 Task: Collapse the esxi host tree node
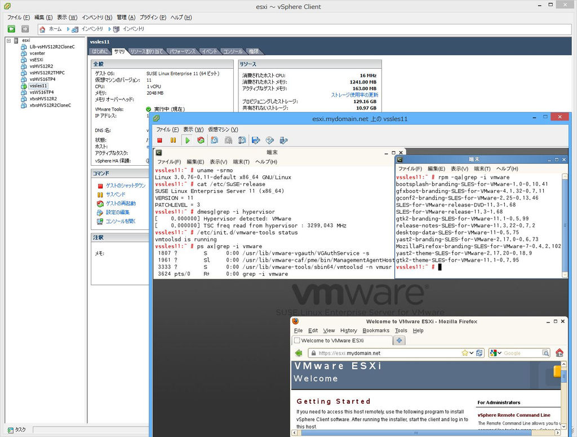[x=9, y=41]
